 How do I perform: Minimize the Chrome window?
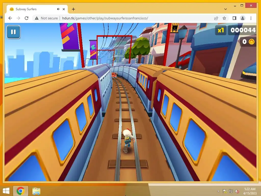coord(235,6)
